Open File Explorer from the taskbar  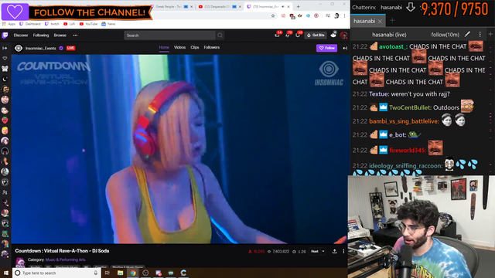tap(120, 273)
